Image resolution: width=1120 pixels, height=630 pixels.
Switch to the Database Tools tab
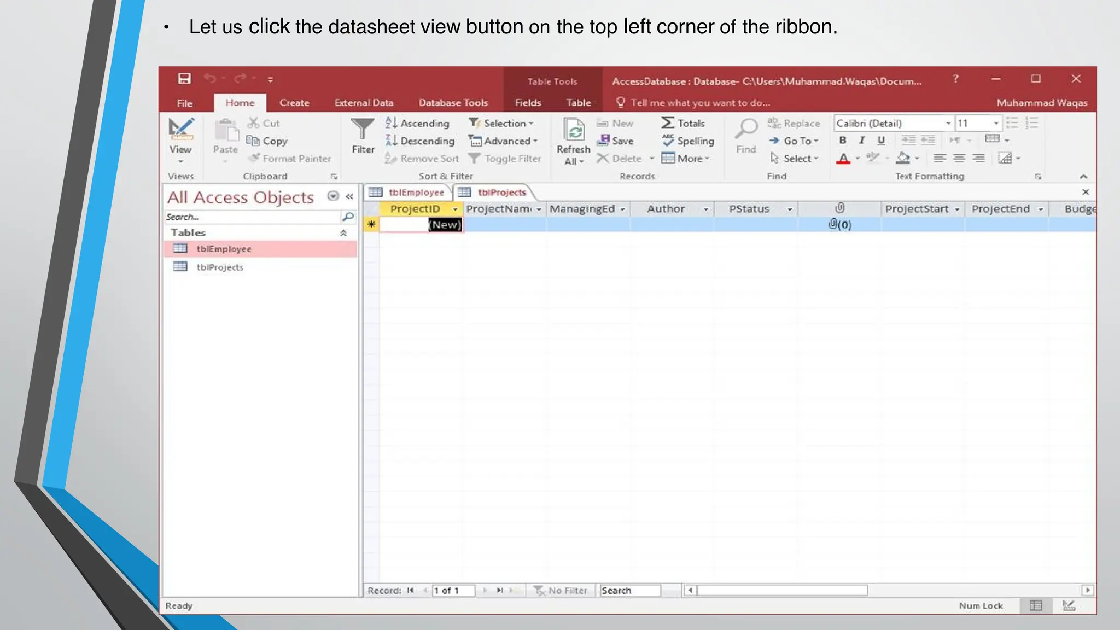[453, 103]
